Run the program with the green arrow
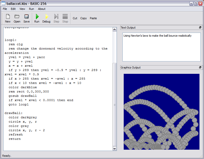Viewport: 204px width, 159px height. tap(37, 18)
